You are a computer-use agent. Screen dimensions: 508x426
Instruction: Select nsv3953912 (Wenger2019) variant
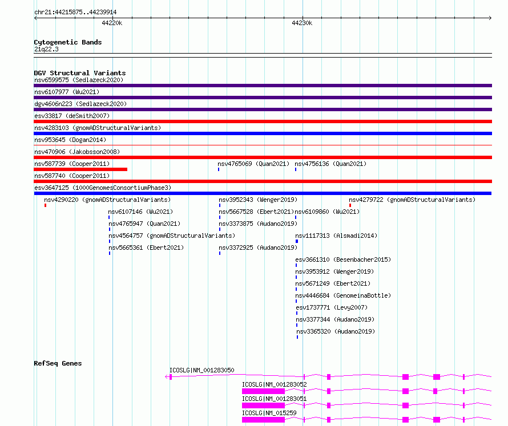334,271
